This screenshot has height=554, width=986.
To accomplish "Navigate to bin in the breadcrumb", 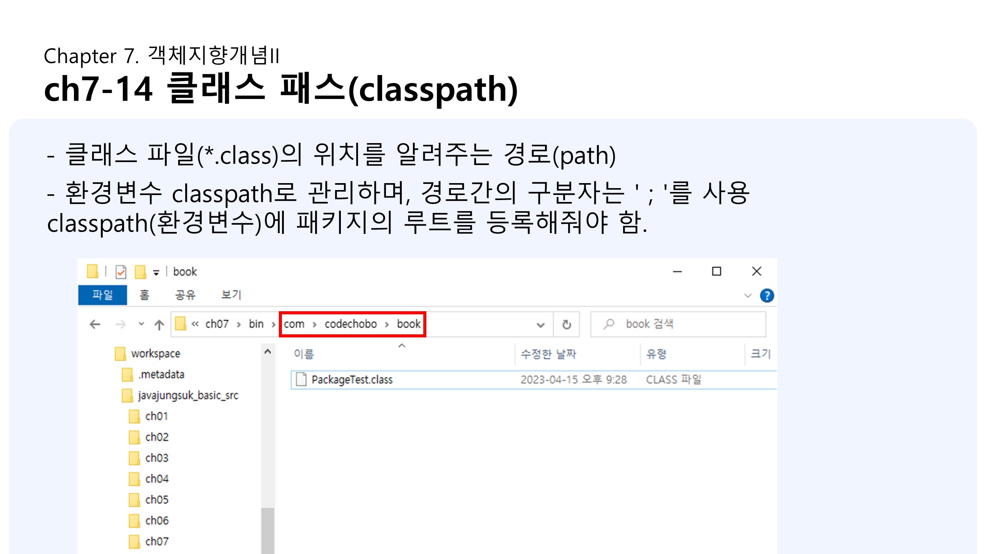I will tap(256, 324).
